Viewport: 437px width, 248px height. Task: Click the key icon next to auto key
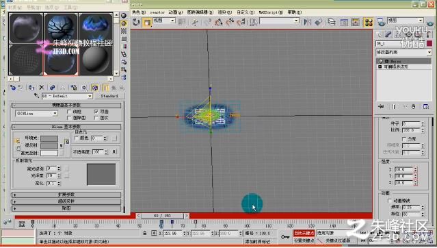click(284, 236)
